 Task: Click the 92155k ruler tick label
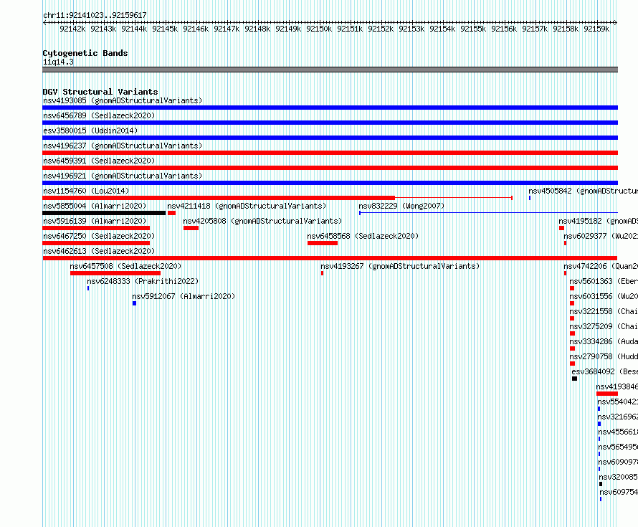473,29
